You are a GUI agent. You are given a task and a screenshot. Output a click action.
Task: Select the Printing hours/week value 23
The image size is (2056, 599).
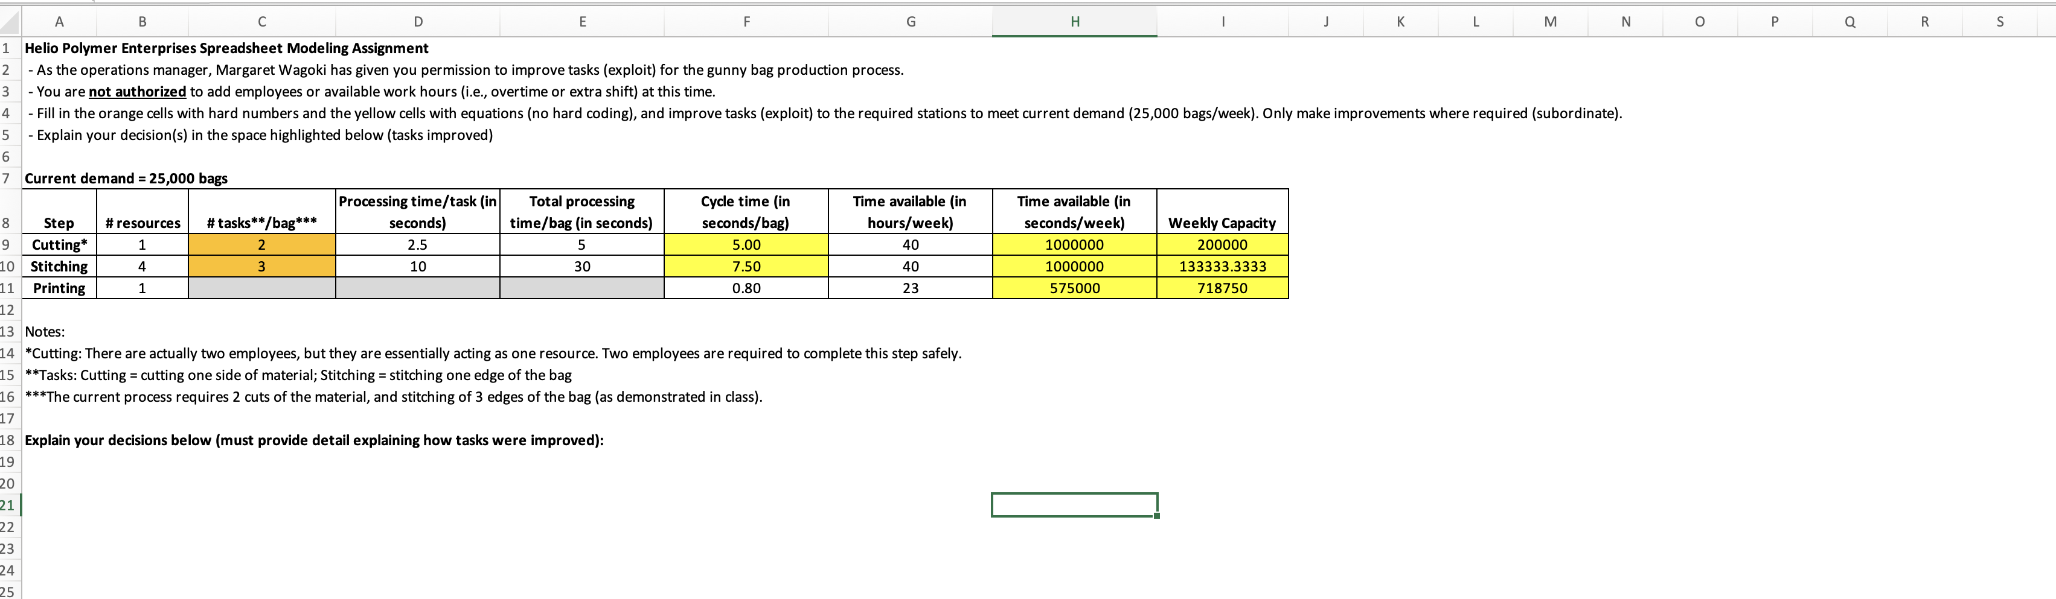pos(911,288)
